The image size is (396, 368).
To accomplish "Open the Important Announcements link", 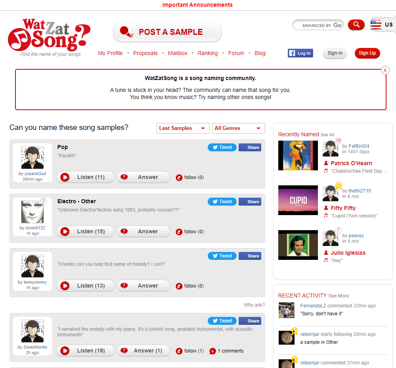I will [197, 5].
